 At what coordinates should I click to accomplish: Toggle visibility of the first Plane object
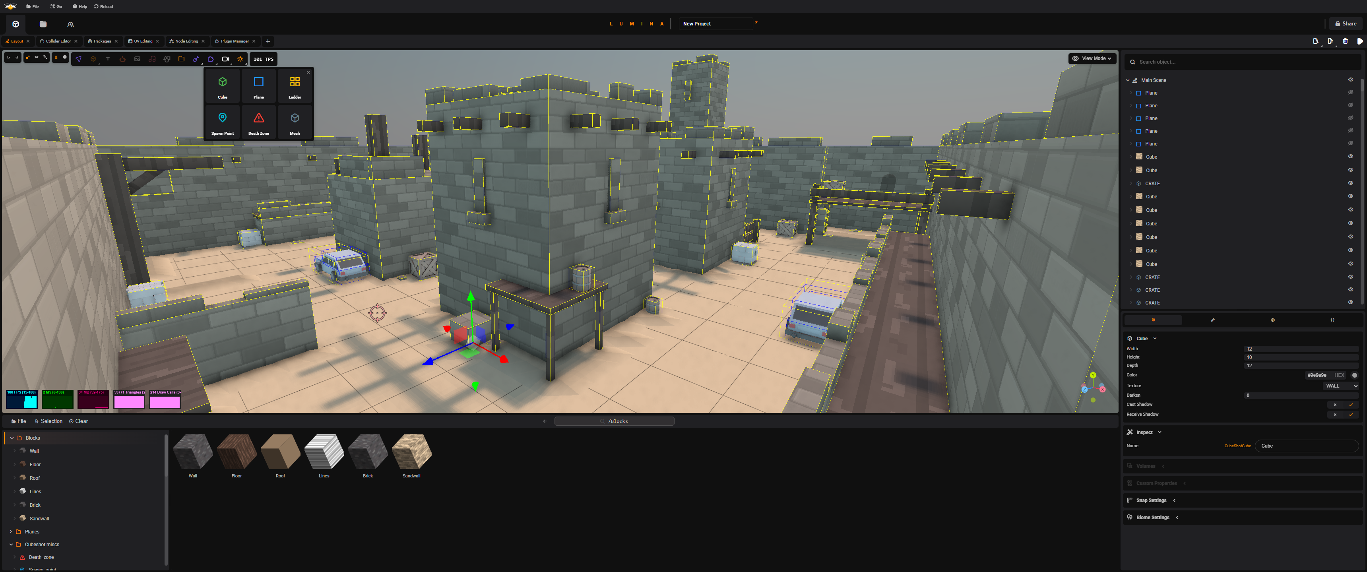coord(1351,92)
